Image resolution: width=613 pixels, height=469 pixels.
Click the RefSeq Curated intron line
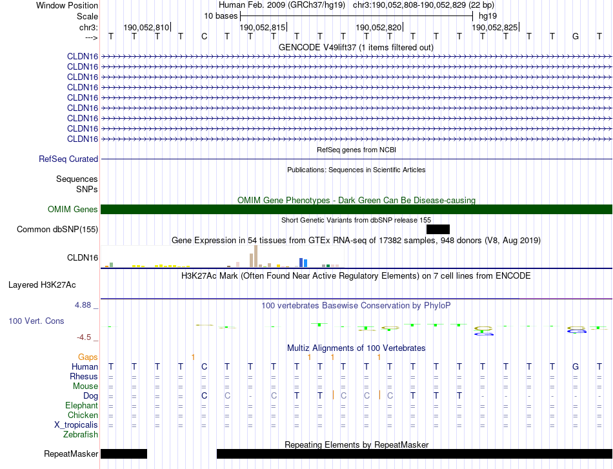pyautogui.click(x=357, y=159)
